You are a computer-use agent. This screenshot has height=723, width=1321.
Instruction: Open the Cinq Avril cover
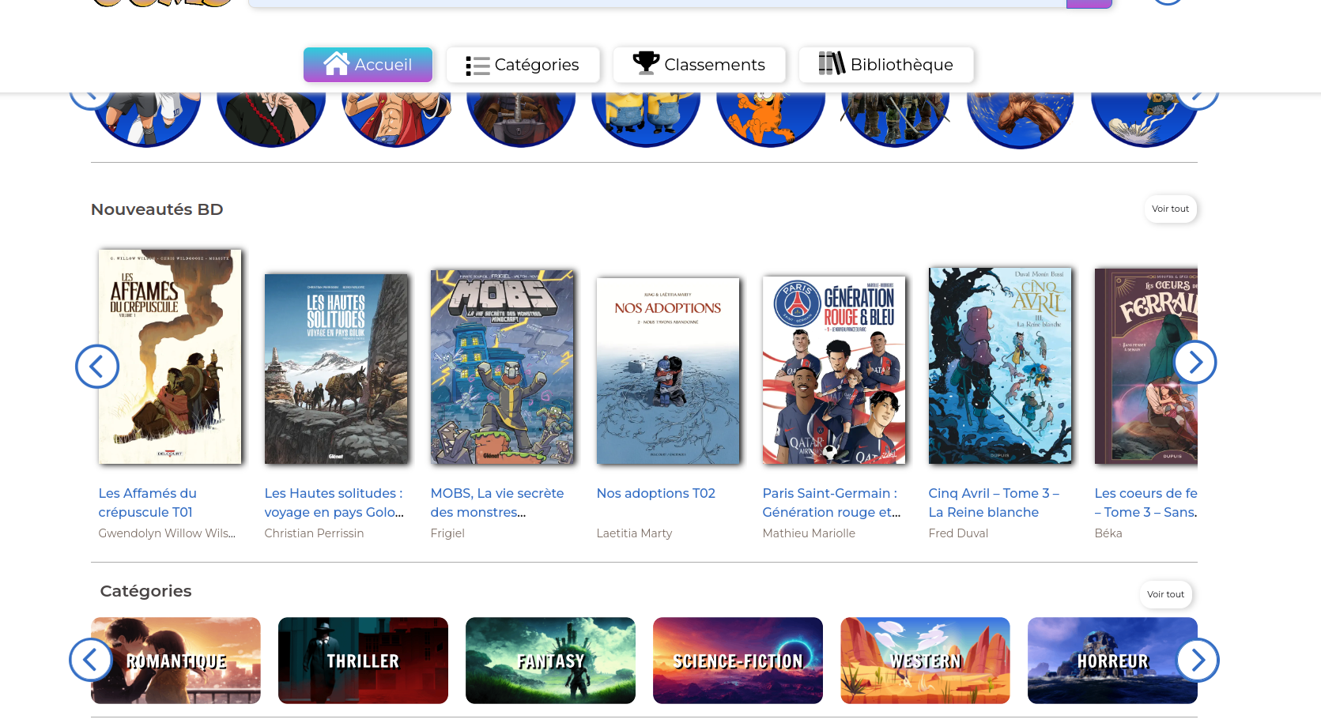[1000, 366]
